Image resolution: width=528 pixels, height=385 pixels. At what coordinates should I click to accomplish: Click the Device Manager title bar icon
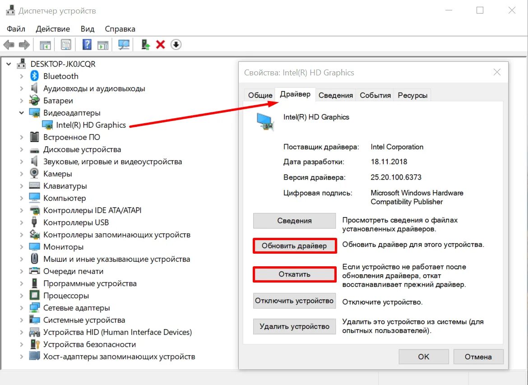coord(10,10)
